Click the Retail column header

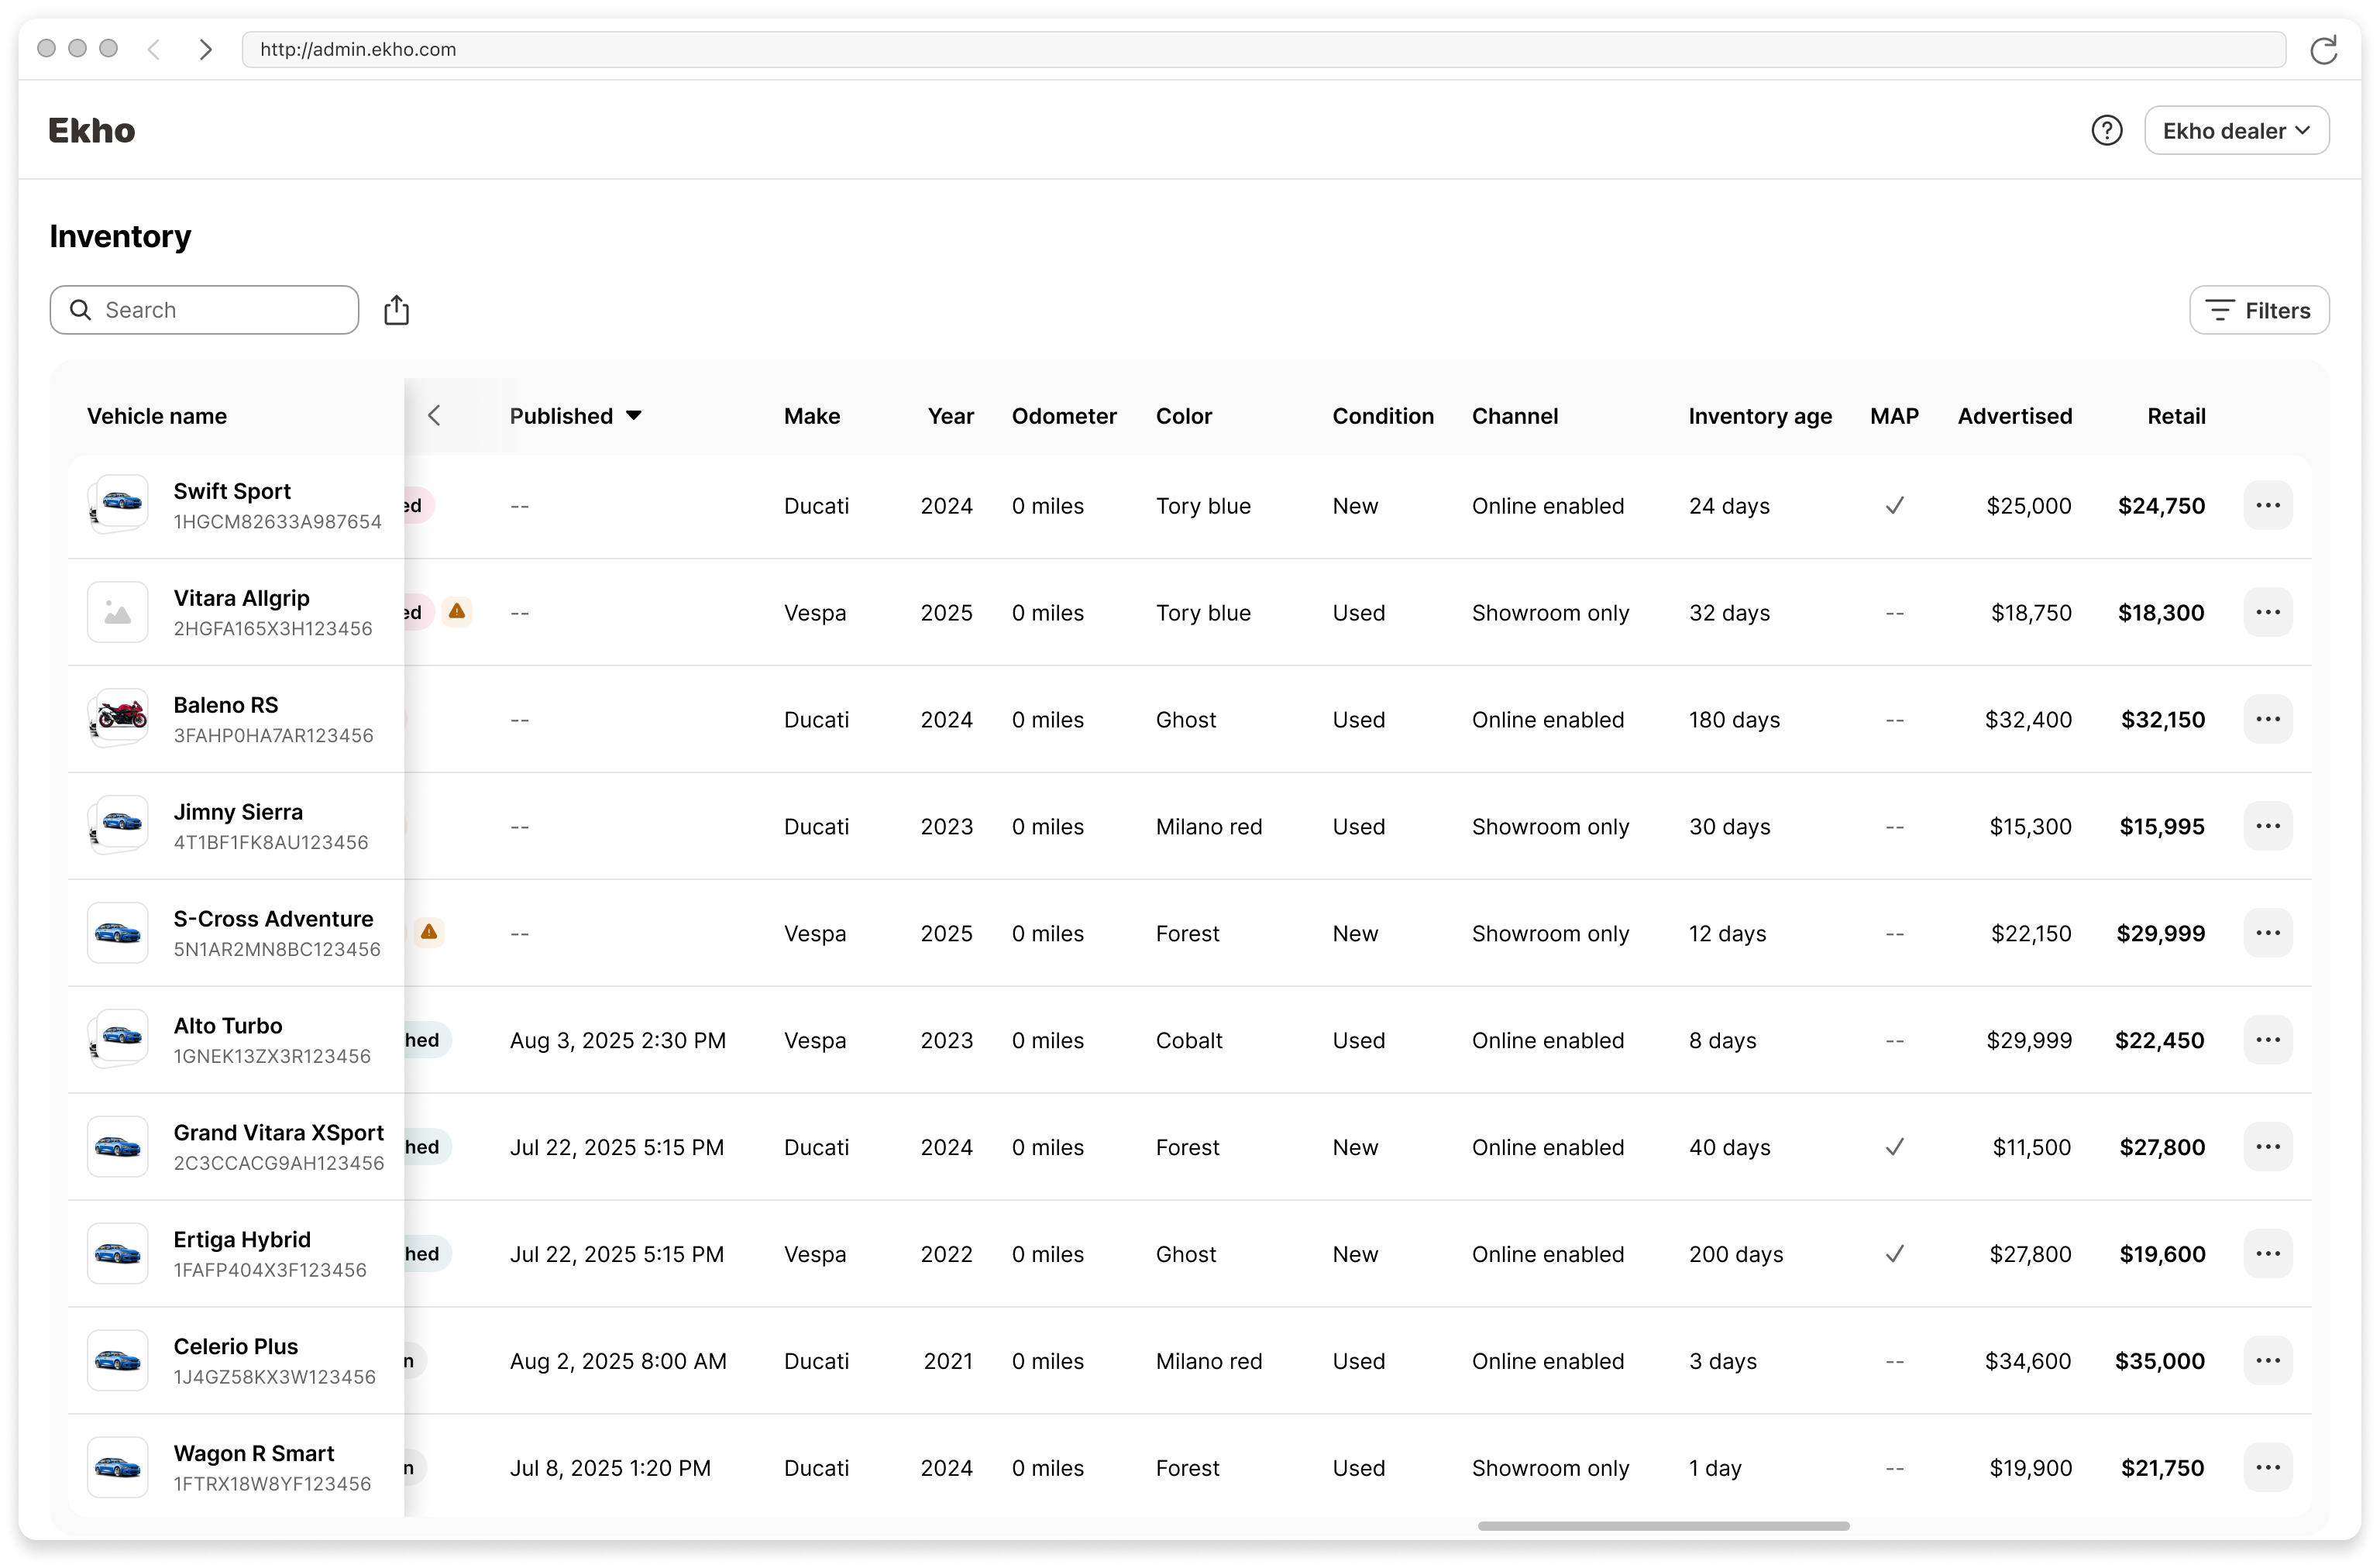(x=2175, y=416)
